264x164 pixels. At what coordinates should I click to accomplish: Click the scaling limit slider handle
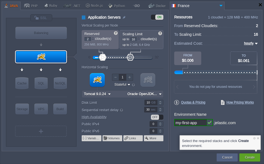coord(130,57)
